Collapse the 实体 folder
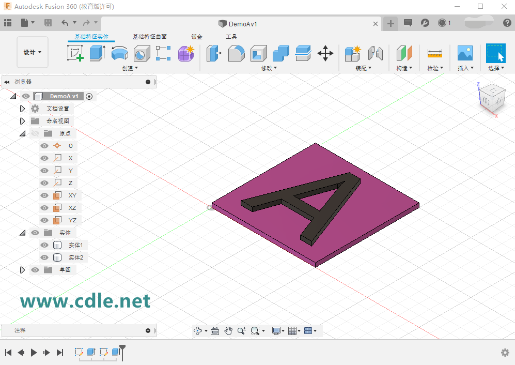Viewport: 515px width, 365px height. coord(22,233)
